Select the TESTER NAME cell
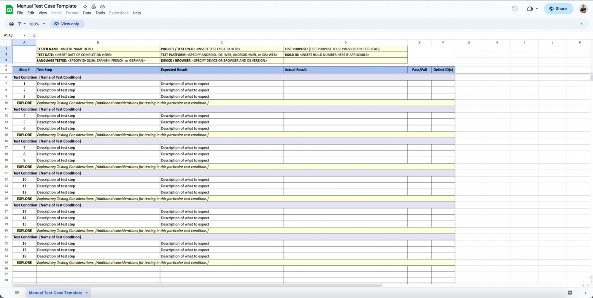Screen dimensions: 593x298 (x=98, y=49)
